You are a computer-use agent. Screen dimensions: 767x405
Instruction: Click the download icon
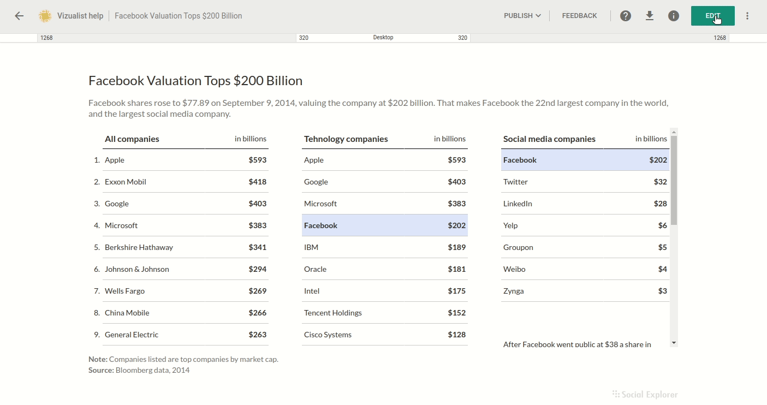(650, 16)
